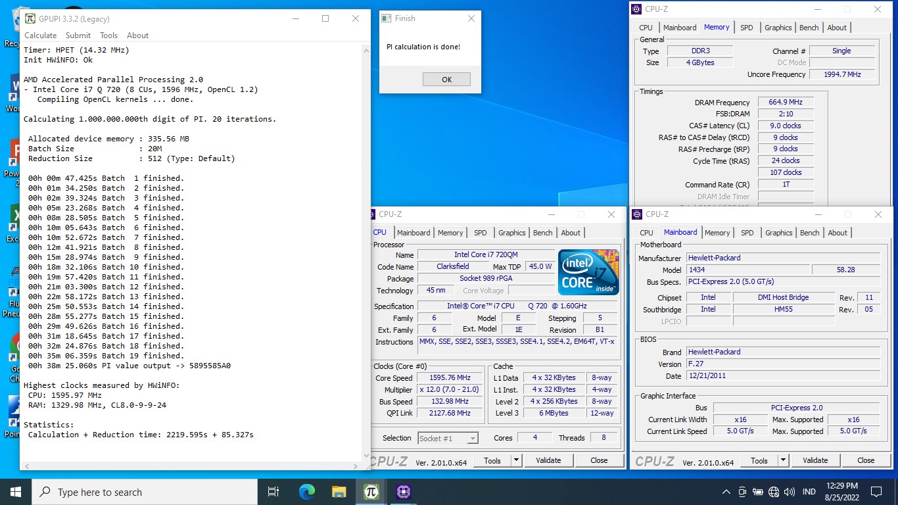
Task: Open Bench tab in the Intel logo CPU-Z window
Action: [x=543, y=233]
